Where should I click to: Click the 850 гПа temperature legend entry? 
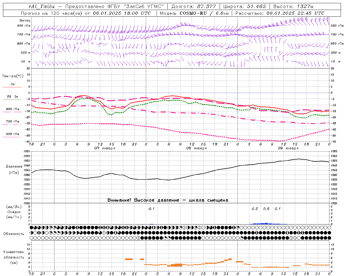click(13, 109)
